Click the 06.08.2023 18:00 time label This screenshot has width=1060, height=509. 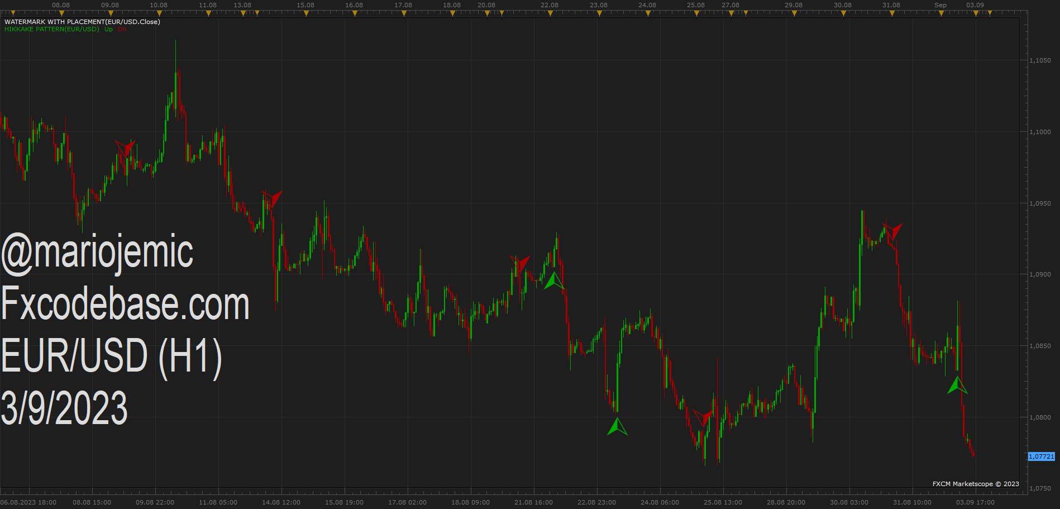pyautogui.click(x=28, y=502)
